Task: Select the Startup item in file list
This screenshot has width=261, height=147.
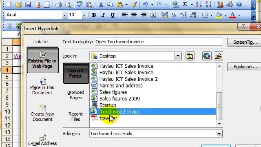Action: tap(108, 105)
